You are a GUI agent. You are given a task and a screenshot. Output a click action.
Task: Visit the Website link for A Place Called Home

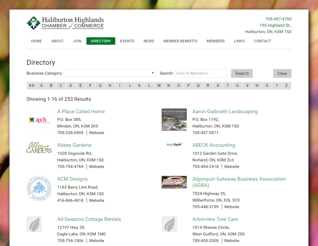click(96, 133)
